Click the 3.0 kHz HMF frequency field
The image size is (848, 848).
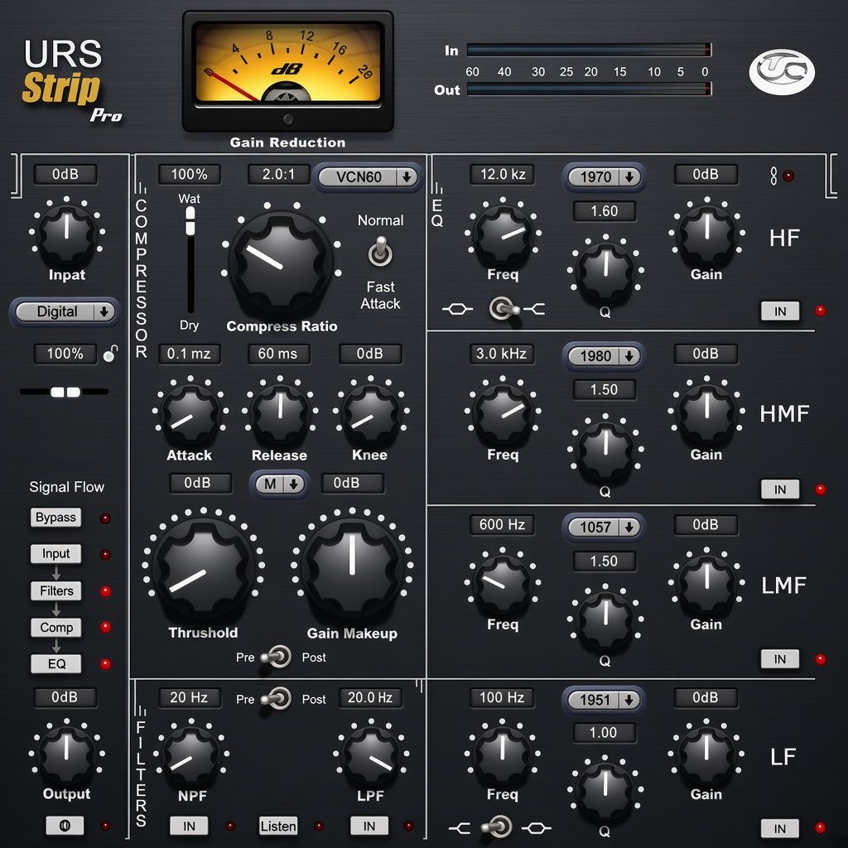(x=502, y=354)
